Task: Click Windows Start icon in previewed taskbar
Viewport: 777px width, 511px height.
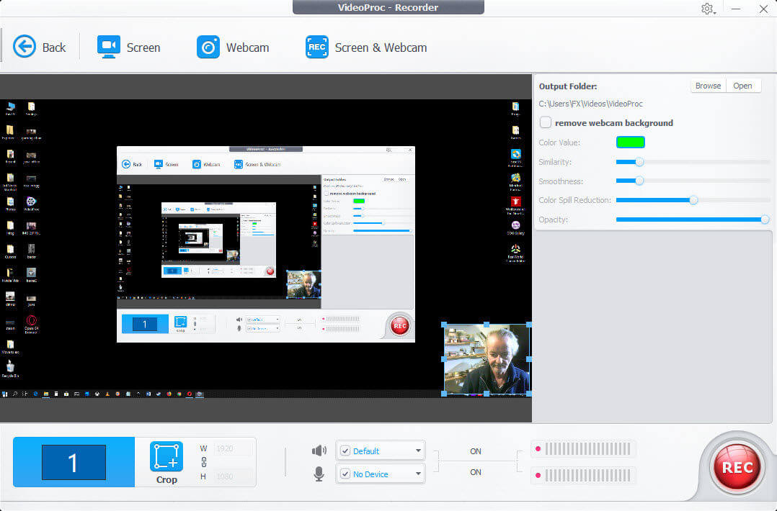Action: [5, 394]
